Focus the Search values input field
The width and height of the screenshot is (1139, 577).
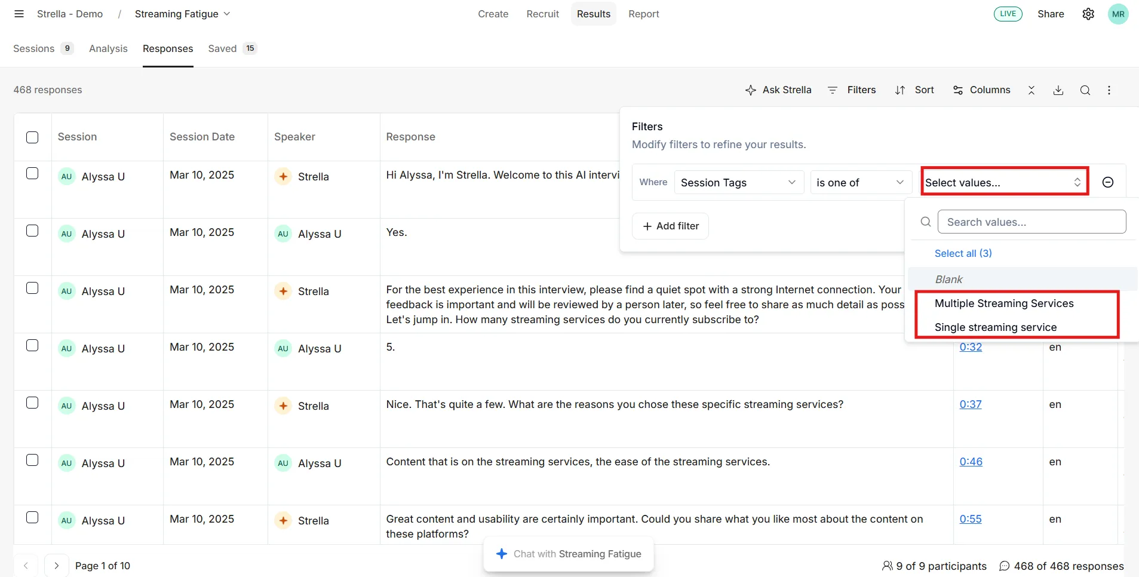(1031, 222)
